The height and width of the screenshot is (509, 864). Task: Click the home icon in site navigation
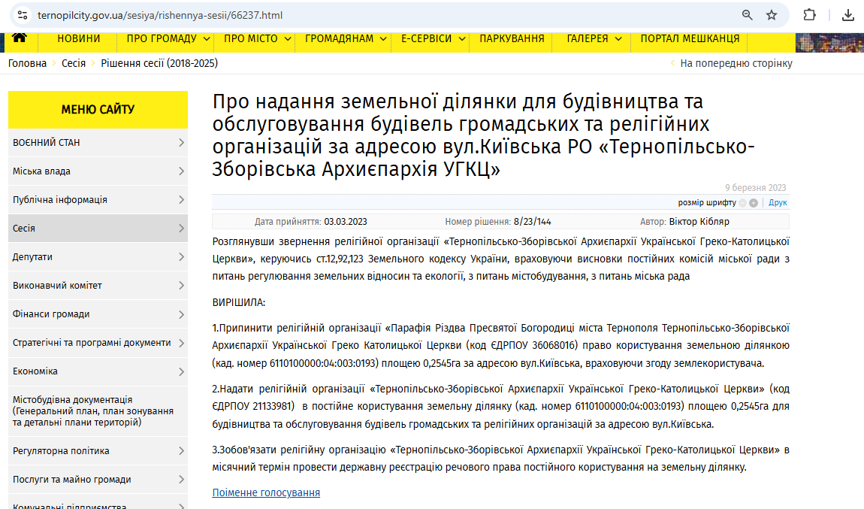pos(20,38)
